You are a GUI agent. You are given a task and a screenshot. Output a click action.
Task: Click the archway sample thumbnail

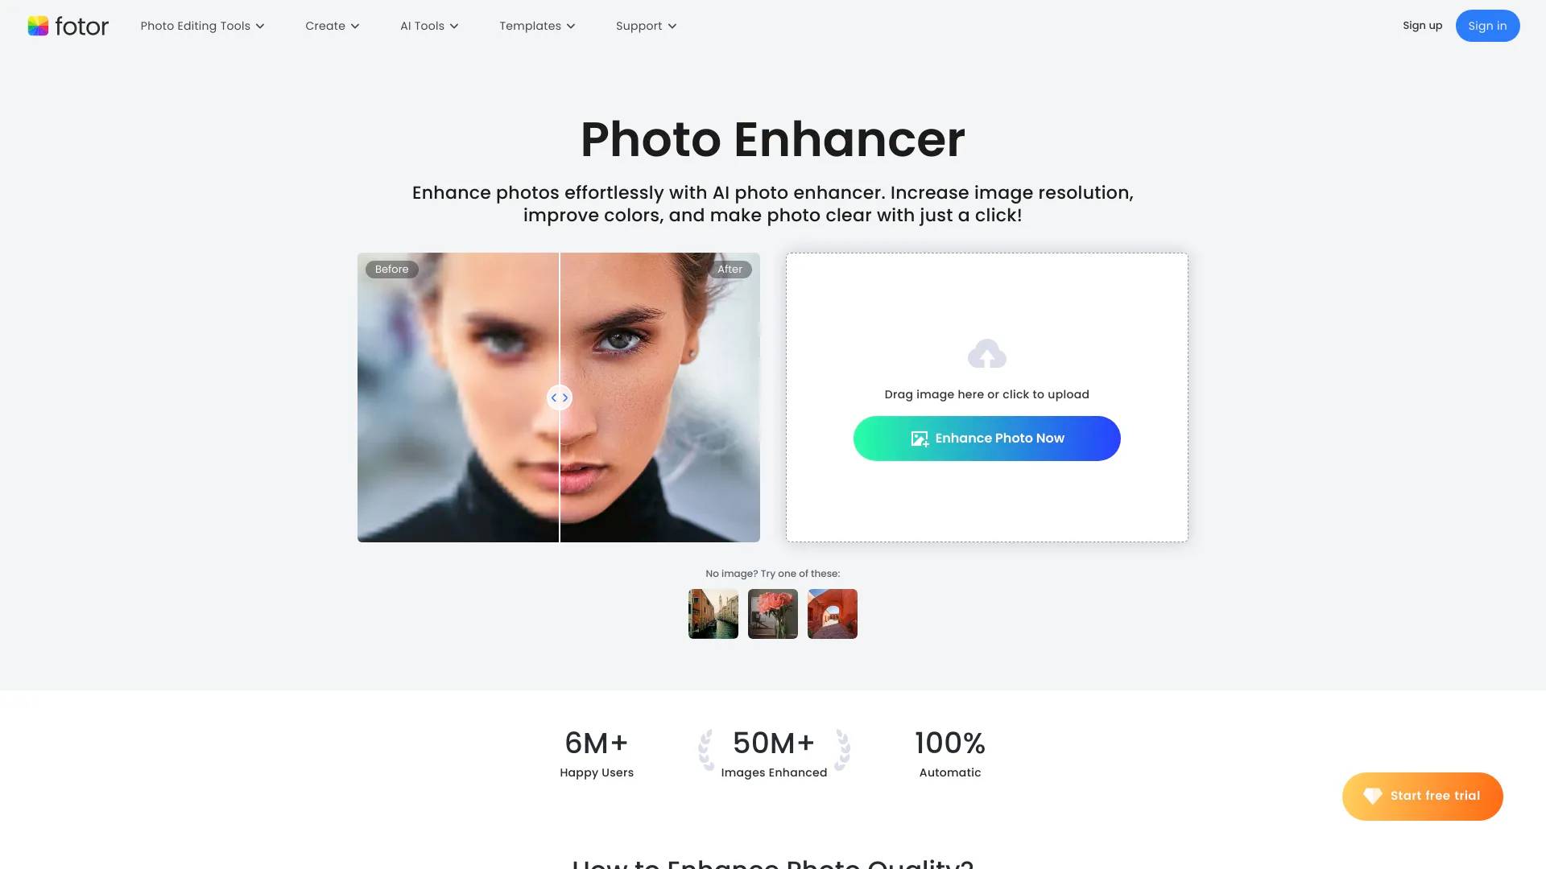pyautogui.click(x=832, y=613)
